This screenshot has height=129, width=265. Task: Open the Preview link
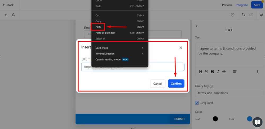coord(227,5)
